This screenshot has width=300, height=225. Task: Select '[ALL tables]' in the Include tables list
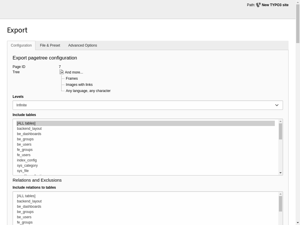point(26,123)
